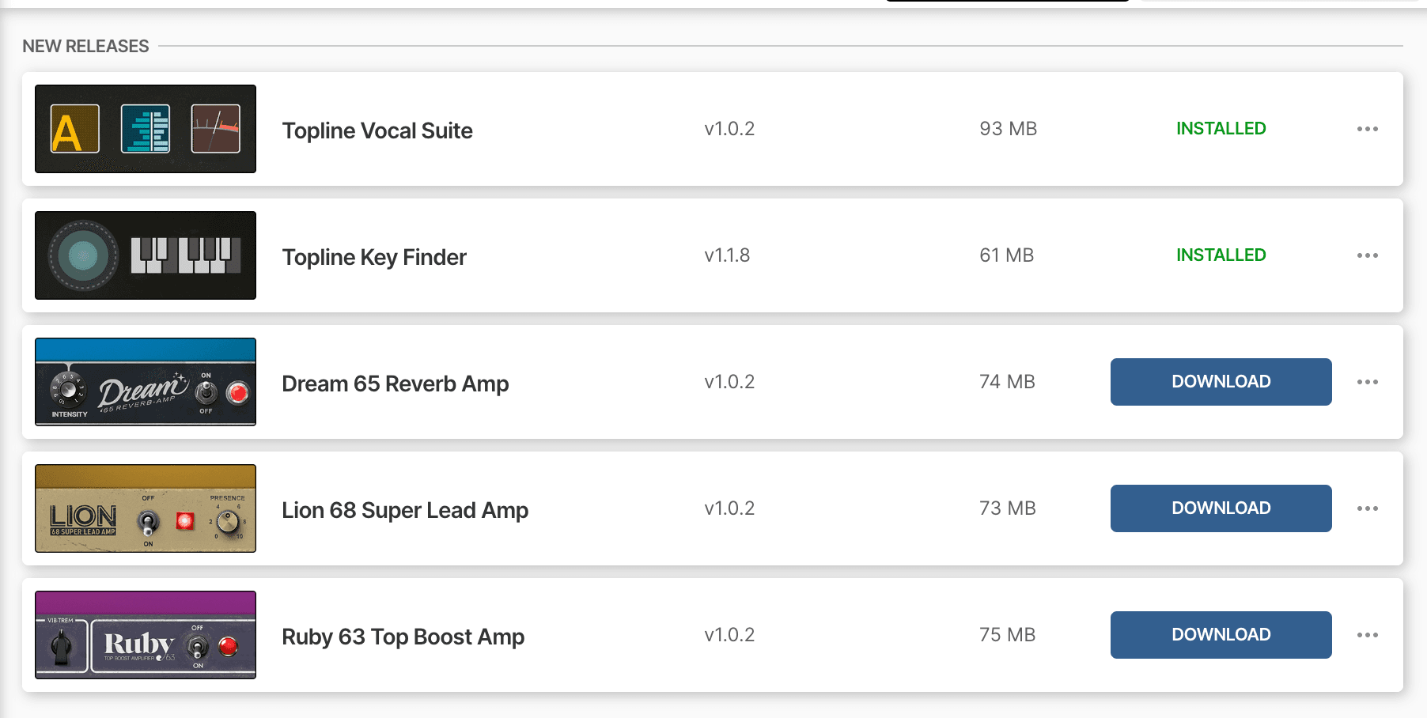1427x718 pixels.
Task: Click the INSTALLED status of Topline Vocal Suite
Action: click(x=1221, y=128)
